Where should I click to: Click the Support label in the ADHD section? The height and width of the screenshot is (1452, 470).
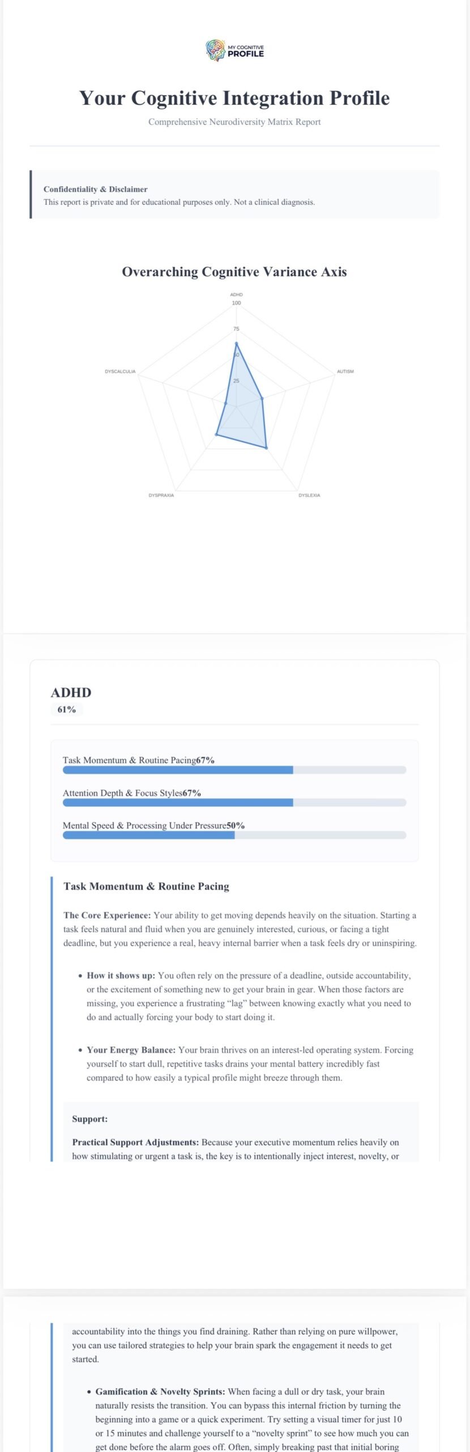click(89, 1119)
